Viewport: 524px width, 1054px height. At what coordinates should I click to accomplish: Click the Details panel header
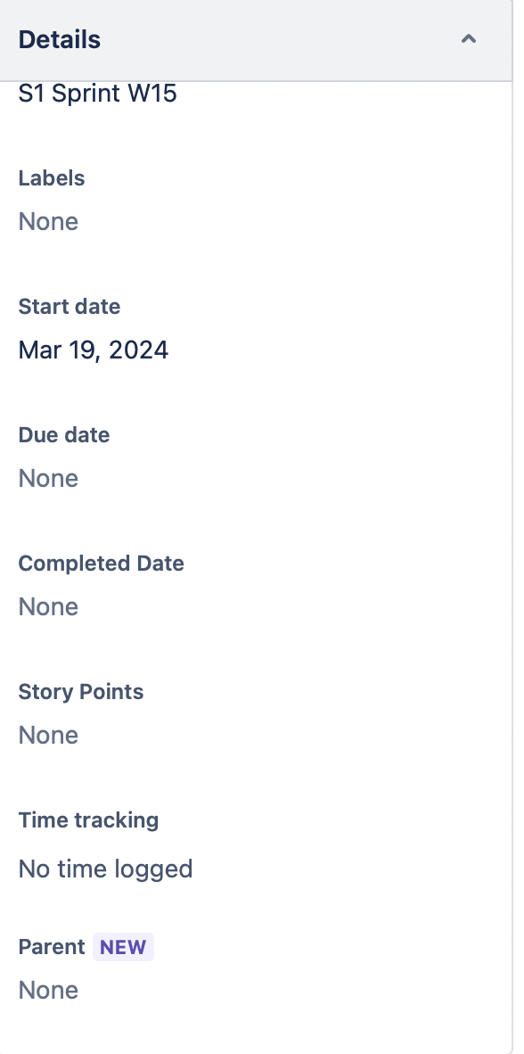point(256,40)
